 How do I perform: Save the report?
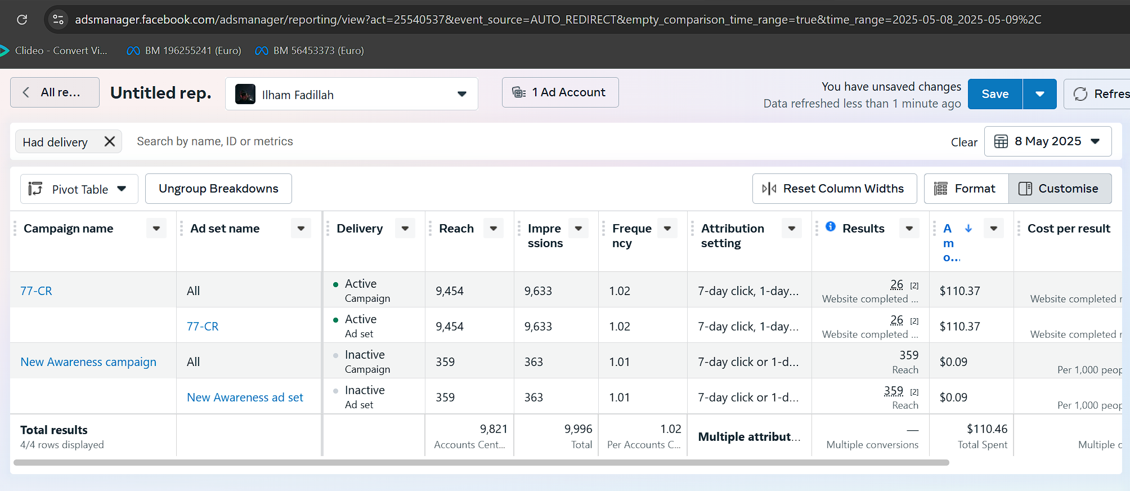(x=995, y=94)
